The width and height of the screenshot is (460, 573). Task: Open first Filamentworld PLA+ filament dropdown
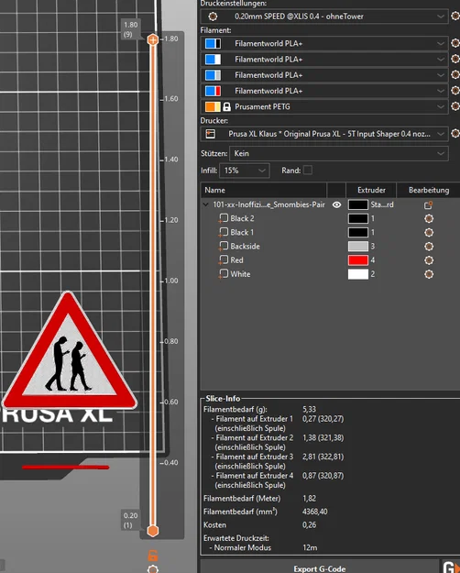pos(324,43)
